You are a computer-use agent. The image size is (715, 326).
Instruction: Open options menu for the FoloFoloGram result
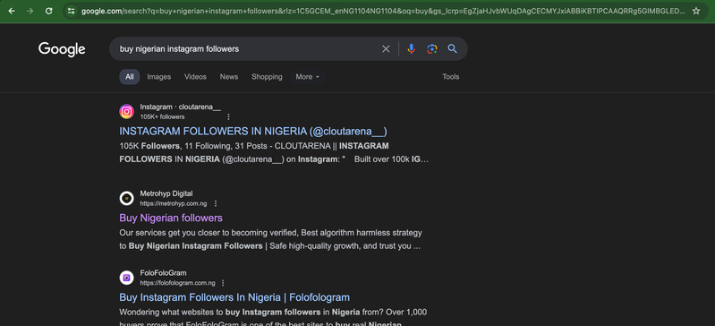(223, 283)
